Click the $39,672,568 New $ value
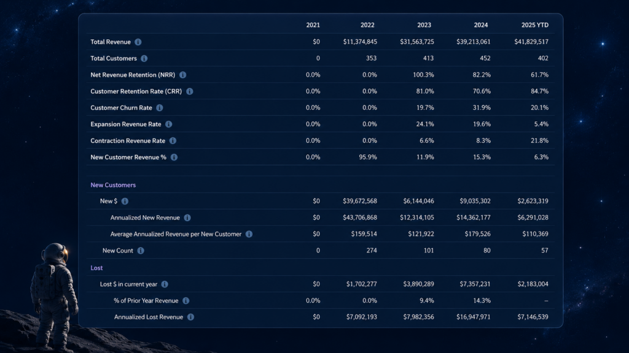The image size is (629, 353). pyautogui.click(x=360, y=201)
